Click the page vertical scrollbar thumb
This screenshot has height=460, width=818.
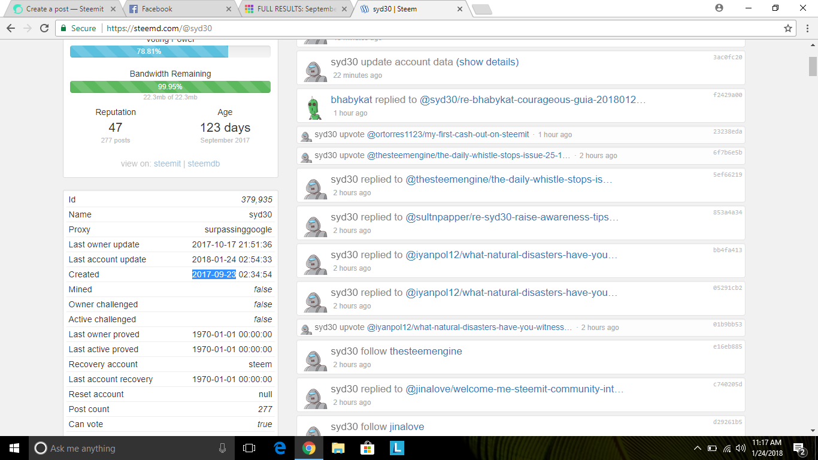point(813,66)
